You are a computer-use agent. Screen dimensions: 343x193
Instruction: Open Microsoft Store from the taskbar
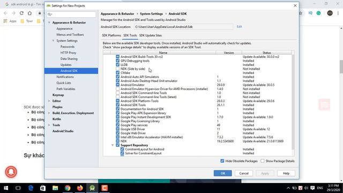(x=43, y=188)
